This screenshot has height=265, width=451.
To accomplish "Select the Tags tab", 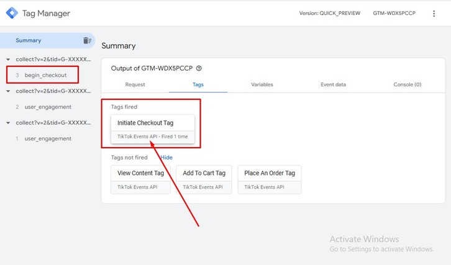I will pos(198,84).
